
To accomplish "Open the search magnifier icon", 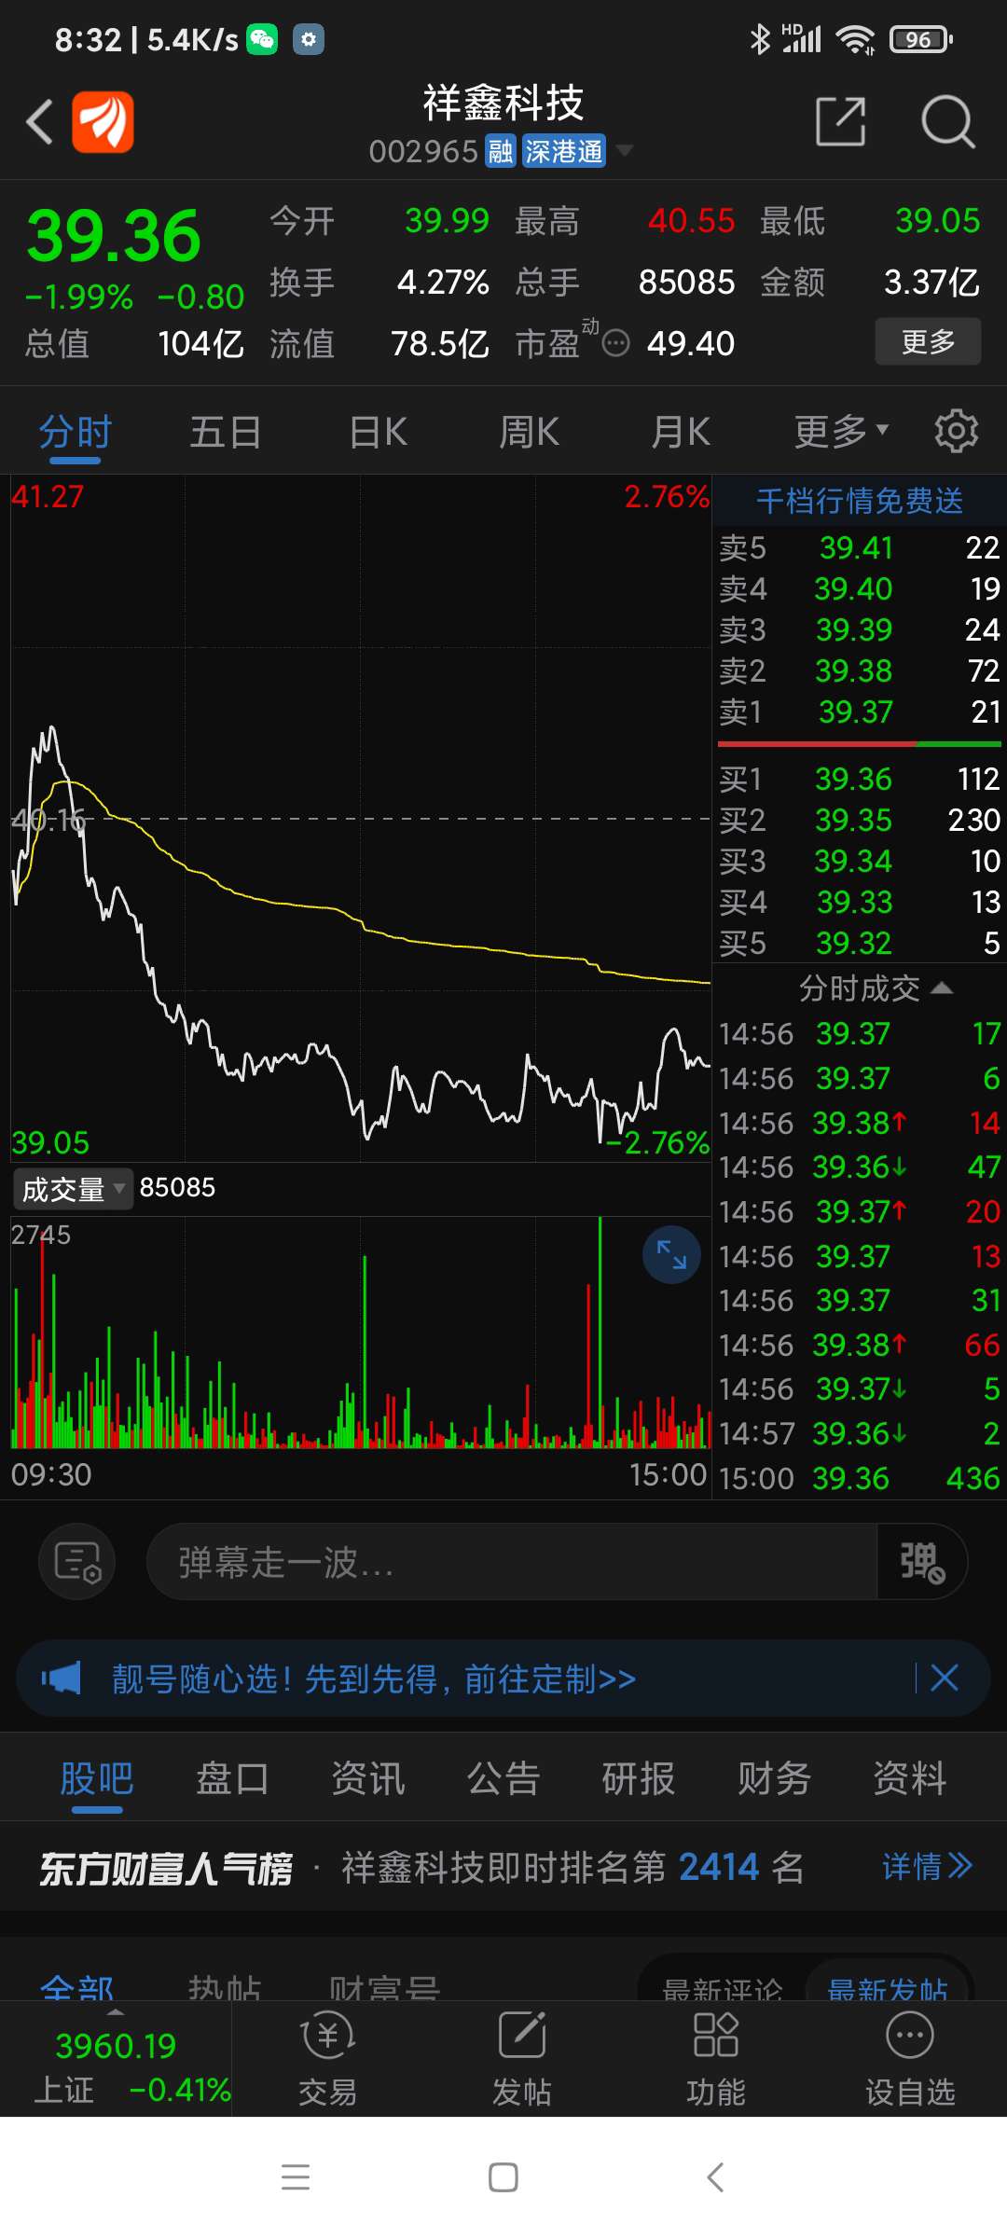I will (947, 121).
